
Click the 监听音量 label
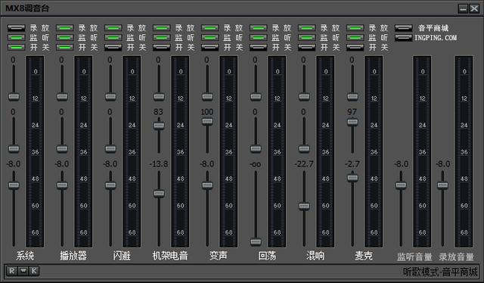tap(414, 257)
